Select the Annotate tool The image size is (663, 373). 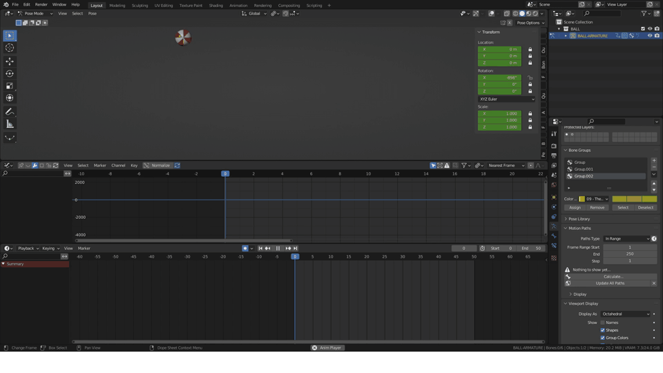coord(10,112)
